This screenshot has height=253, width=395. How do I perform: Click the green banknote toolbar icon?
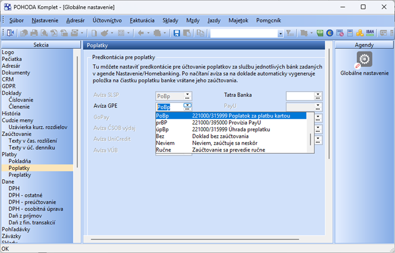coord(320,33)
